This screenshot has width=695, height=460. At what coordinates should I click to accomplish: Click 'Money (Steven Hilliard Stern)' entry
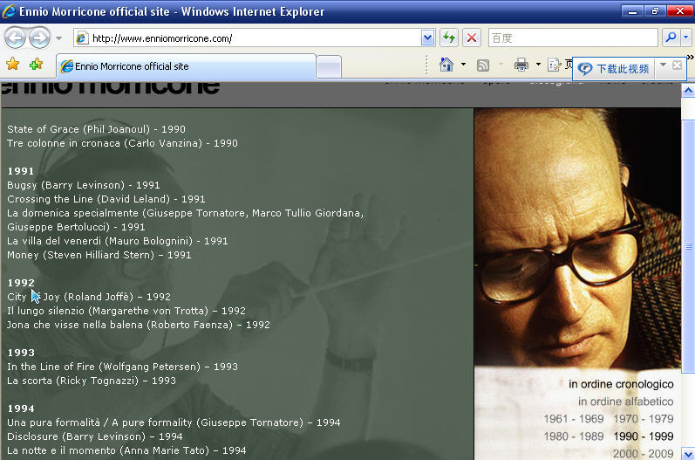click(x=99, y=255)
